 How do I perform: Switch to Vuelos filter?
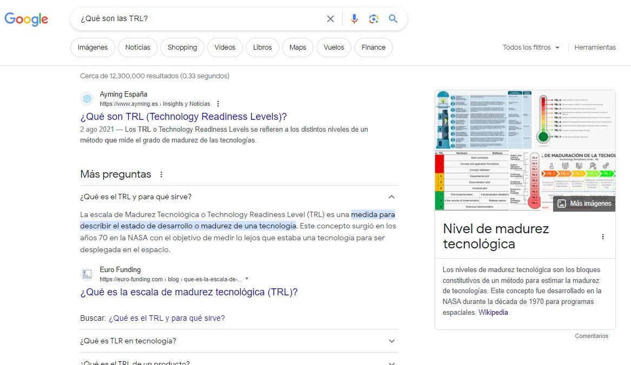coord(334,48)
